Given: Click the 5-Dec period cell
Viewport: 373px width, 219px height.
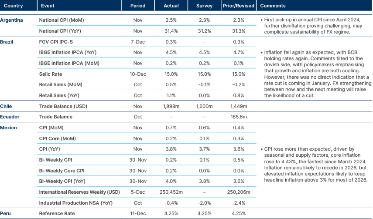Looking at the screenshot, I should click(138, 192).
